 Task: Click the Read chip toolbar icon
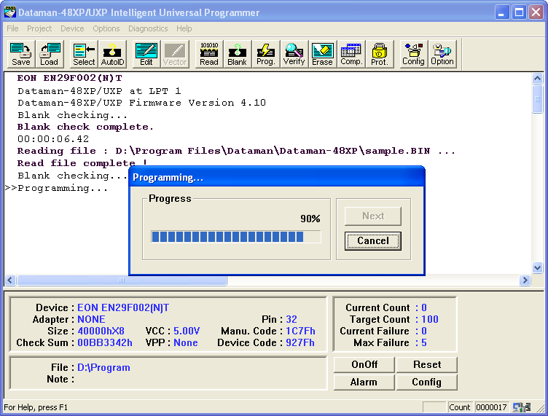[x=209, y=55]
